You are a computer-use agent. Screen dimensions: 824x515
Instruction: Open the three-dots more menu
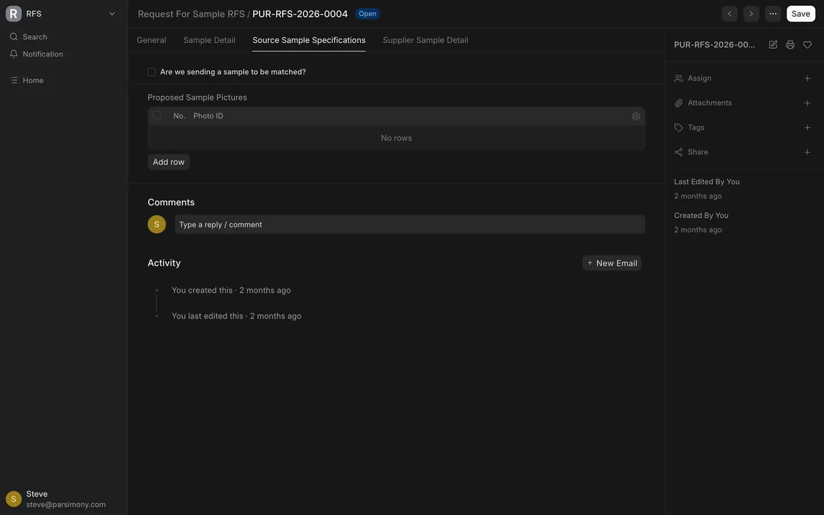[773, 14]
